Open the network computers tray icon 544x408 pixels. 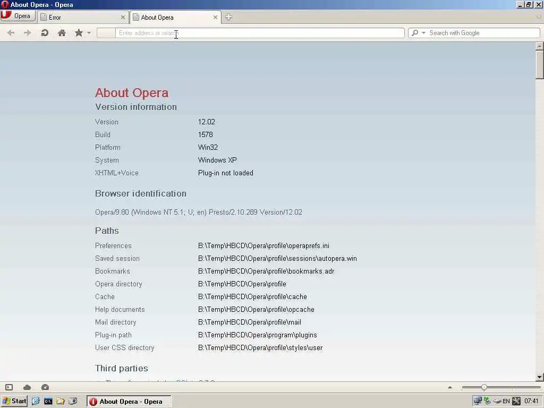point(478,401)
